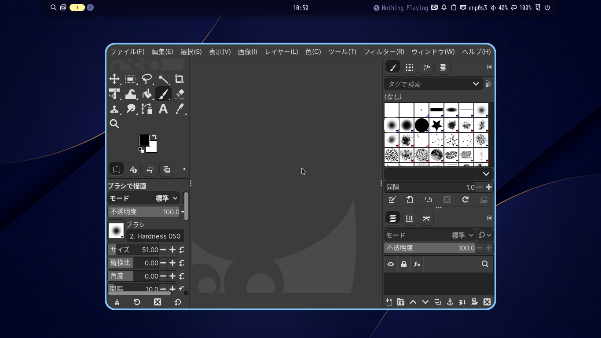This screenshot has width=601, height=338.
Task: Decrease the サイズ brush size value
Action: (x=163, y=250)
